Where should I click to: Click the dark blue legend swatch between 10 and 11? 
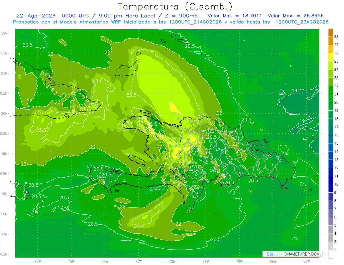[x=331, y=180]
